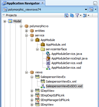
Task: Minimize the navigator panel
Action: point(95,4)
